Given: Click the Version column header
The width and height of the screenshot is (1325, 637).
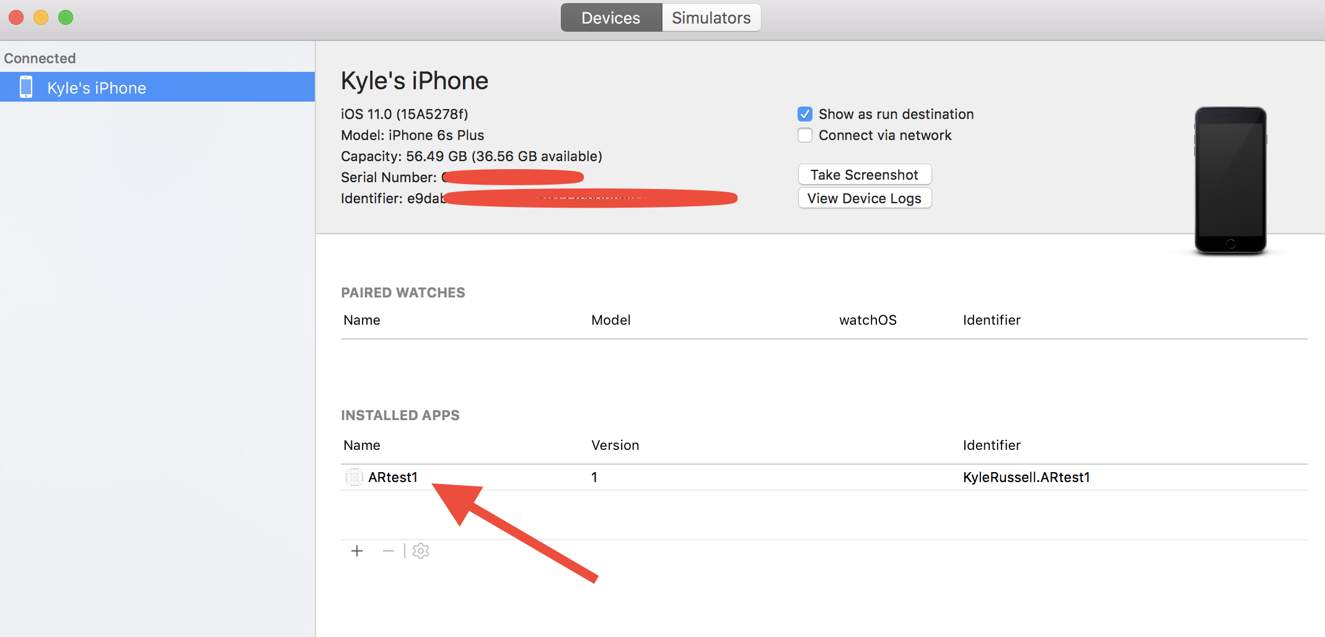Looking at the screenshot, I should [x=615, y=445].
